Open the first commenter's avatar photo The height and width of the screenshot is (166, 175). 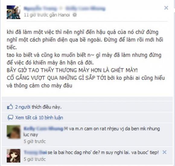(x=14, y=132)
